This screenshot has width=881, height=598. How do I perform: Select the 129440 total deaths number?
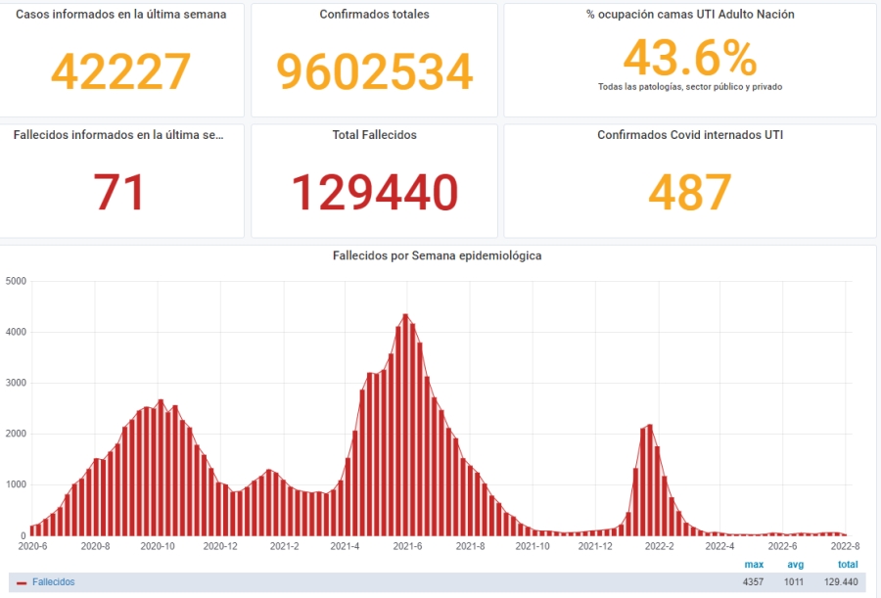tap(374, 192)
